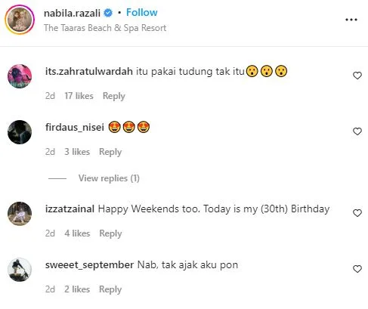
Task: View the 17 likes on first comment
Action: coord(79,96)
